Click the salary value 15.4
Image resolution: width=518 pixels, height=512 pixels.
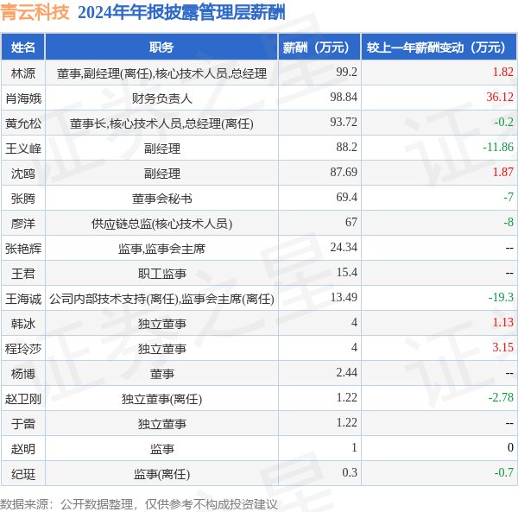click(346, 272)
